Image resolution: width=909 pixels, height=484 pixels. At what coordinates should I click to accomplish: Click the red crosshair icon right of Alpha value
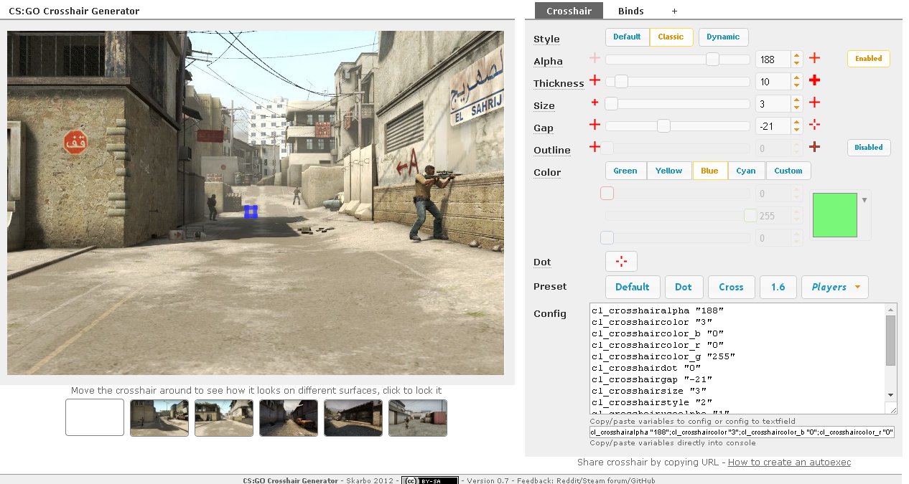click(x=814, y=59)
